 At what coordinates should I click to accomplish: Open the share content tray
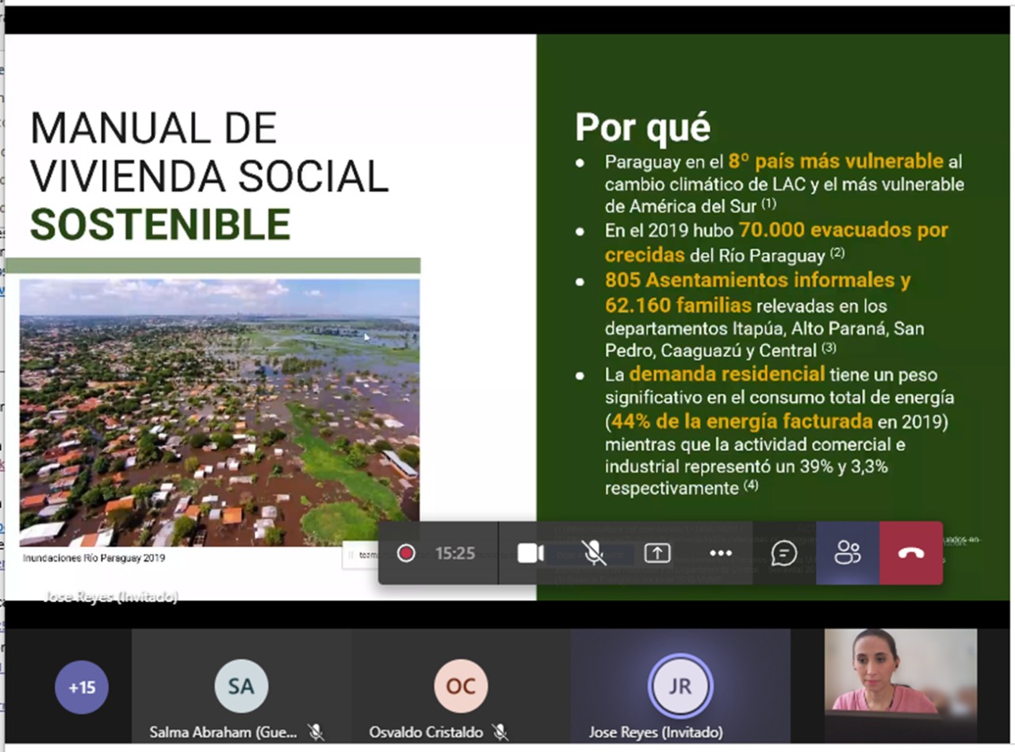pyautogui.click(x=657, y=553)
